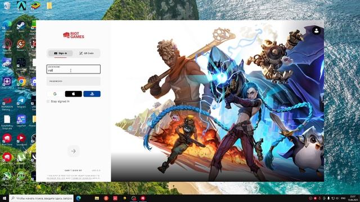Screen dimensions: 360x202
Task: Open File Explorer from the taskbar
Action: tap(97, 198)
